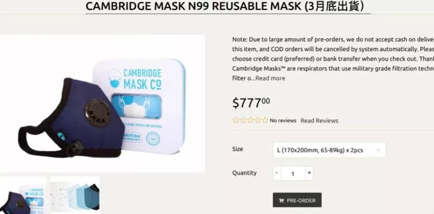Click the PRE-ORDER button

pos(297,200)
